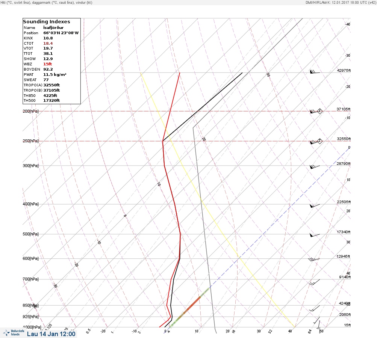Click the wind barb at 600 hPa level
The height and width of the screenshot is (338, 377).
[x=314, y=259]
